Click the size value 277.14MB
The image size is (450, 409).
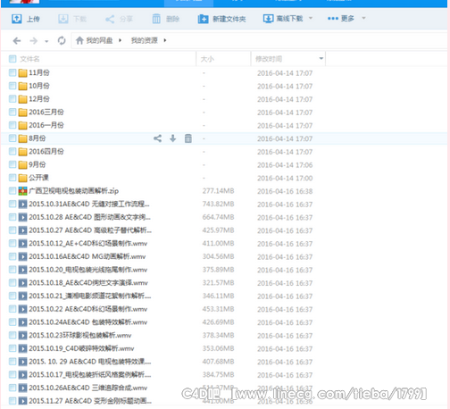click(218, 191)
